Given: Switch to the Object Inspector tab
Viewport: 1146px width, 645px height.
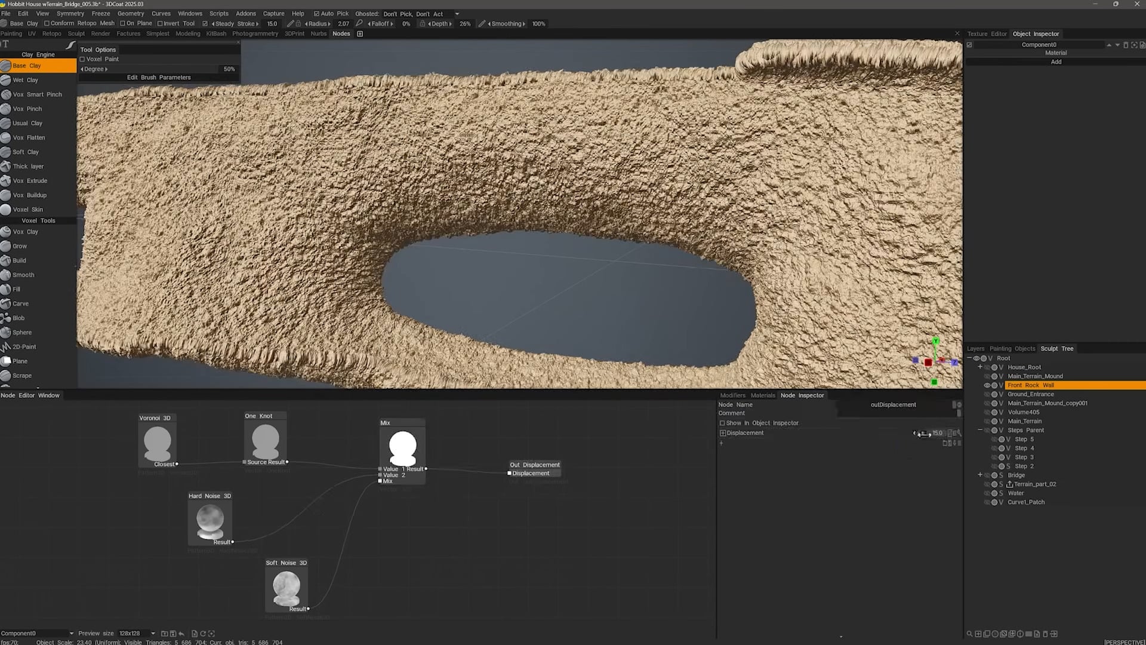Looking at the screenshot, I should [x=1036, y=33].
